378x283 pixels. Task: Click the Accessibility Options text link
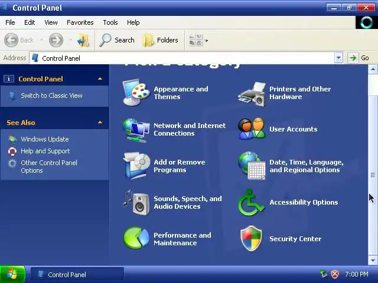[304, 202]
